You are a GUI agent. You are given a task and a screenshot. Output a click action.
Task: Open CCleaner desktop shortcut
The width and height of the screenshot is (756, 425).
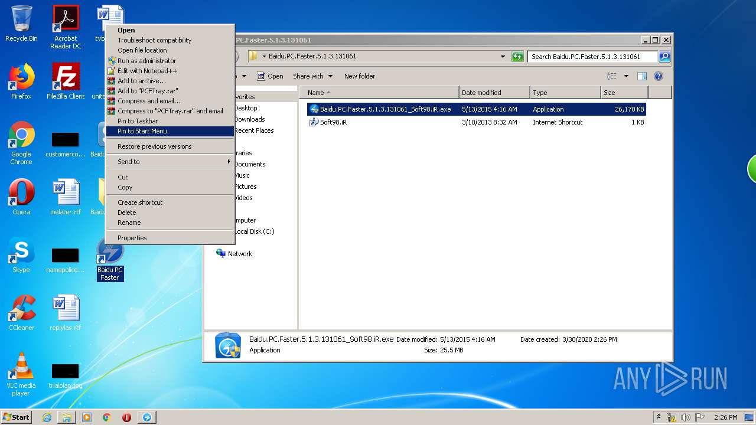coord(21,313)
